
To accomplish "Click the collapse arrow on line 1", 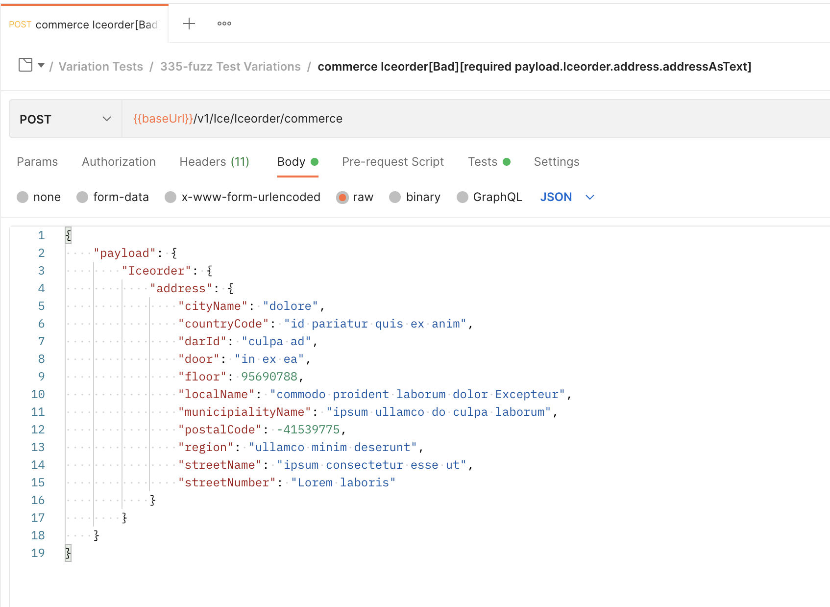I will (x=68, y=235).
